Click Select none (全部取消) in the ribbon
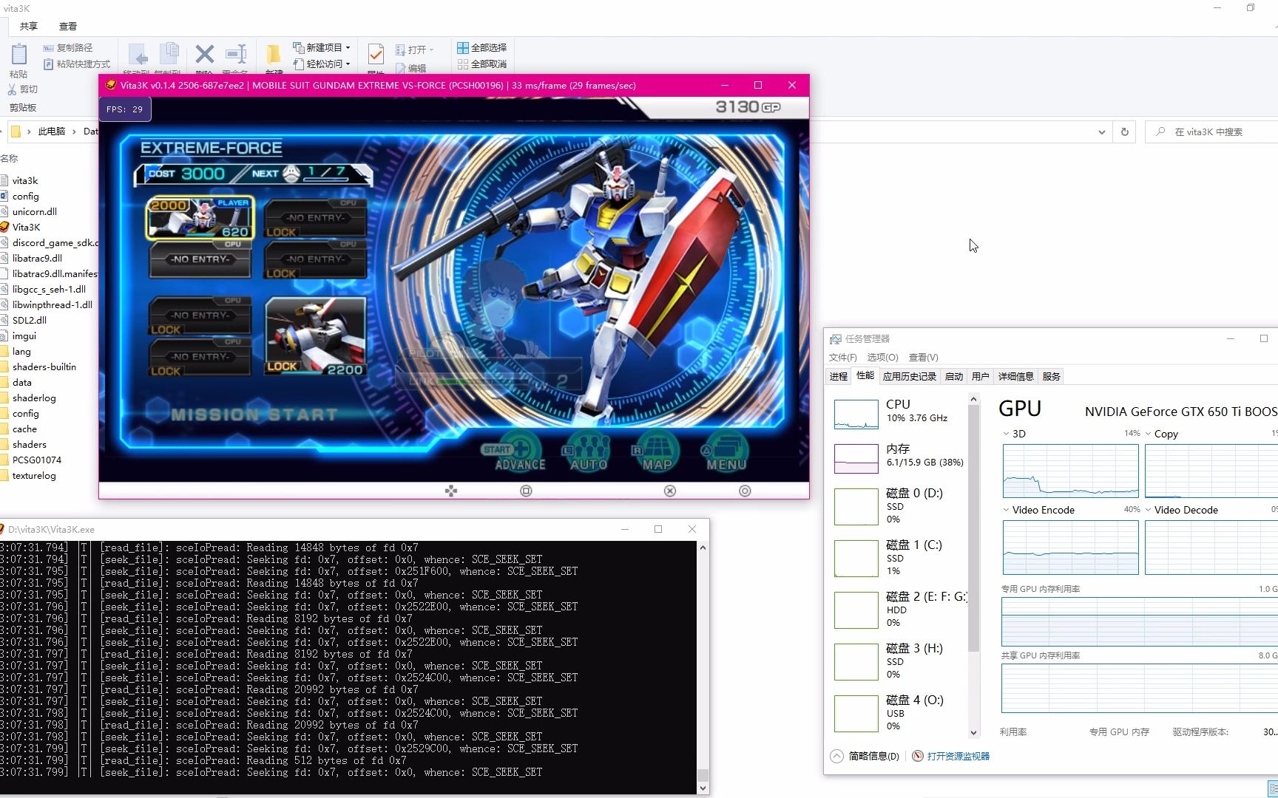 coord(481,64)
